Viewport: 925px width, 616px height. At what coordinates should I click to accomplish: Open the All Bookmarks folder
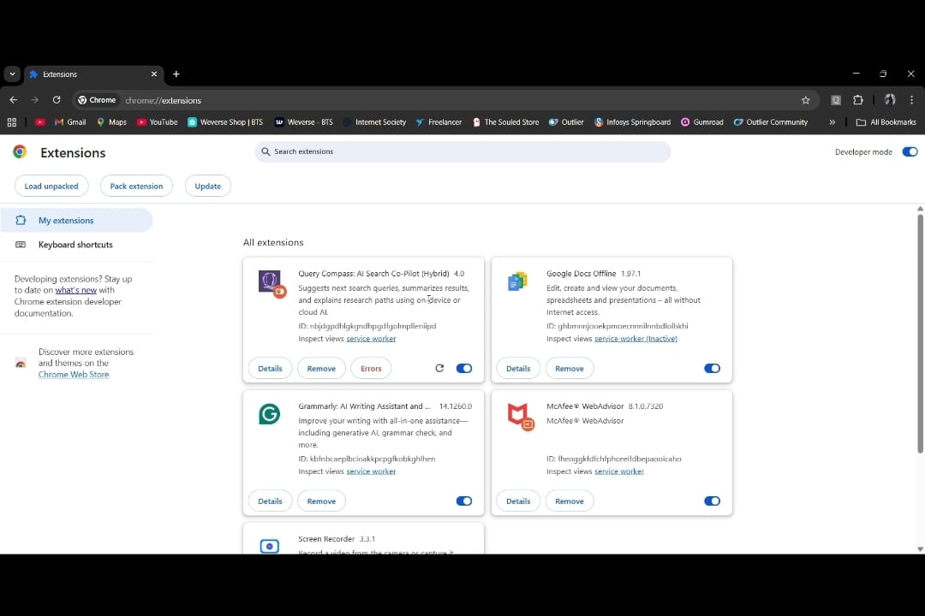886,122
